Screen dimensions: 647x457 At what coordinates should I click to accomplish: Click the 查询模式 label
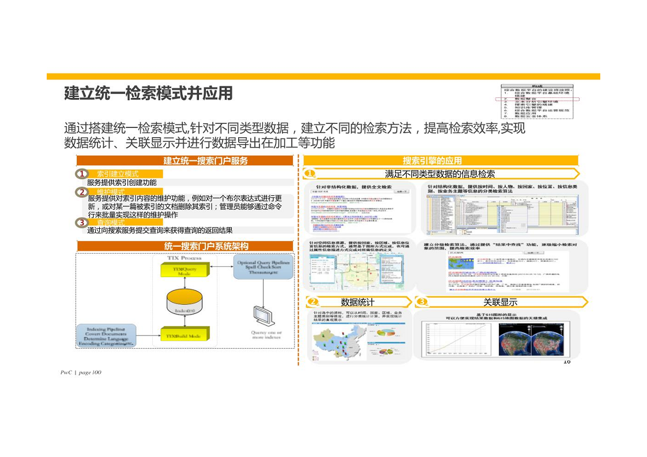(111, 222)
